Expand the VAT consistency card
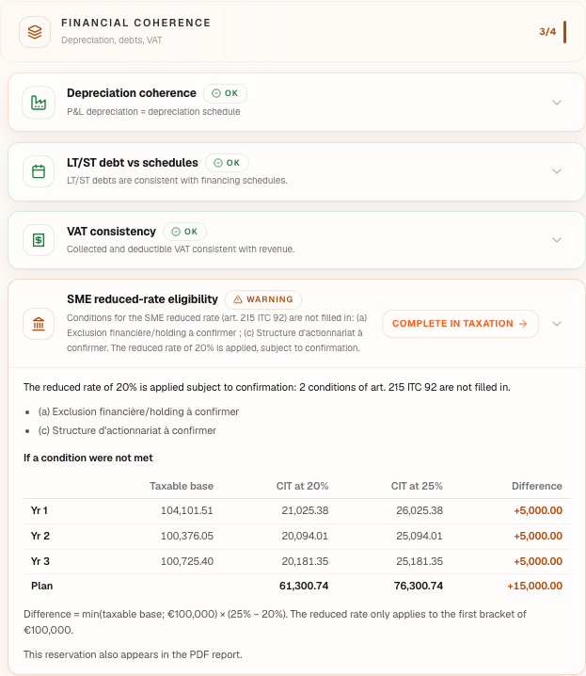586x676 pixels. tap(557, 240)
